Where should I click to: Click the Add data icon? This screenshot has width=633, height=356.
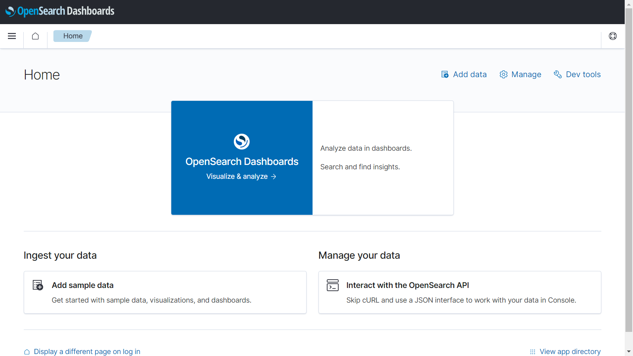(x=445, y=74)
